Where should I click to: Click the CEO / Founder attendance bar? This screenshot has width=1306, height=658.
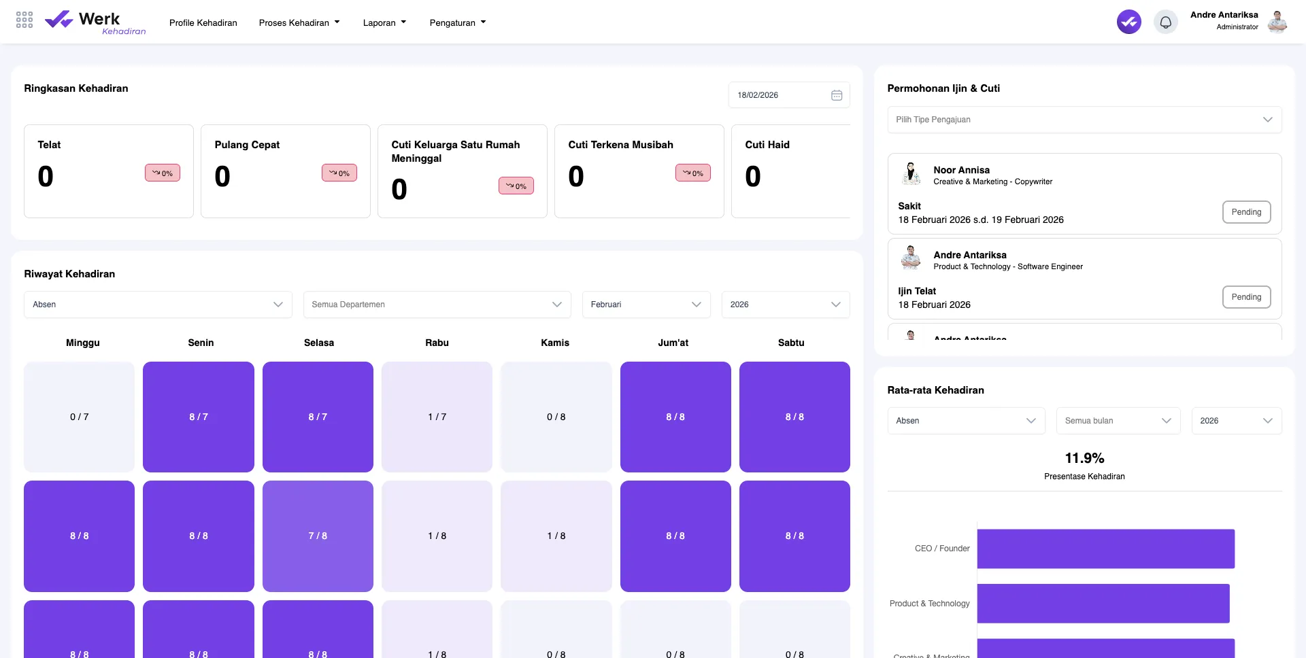(1105, 549)
